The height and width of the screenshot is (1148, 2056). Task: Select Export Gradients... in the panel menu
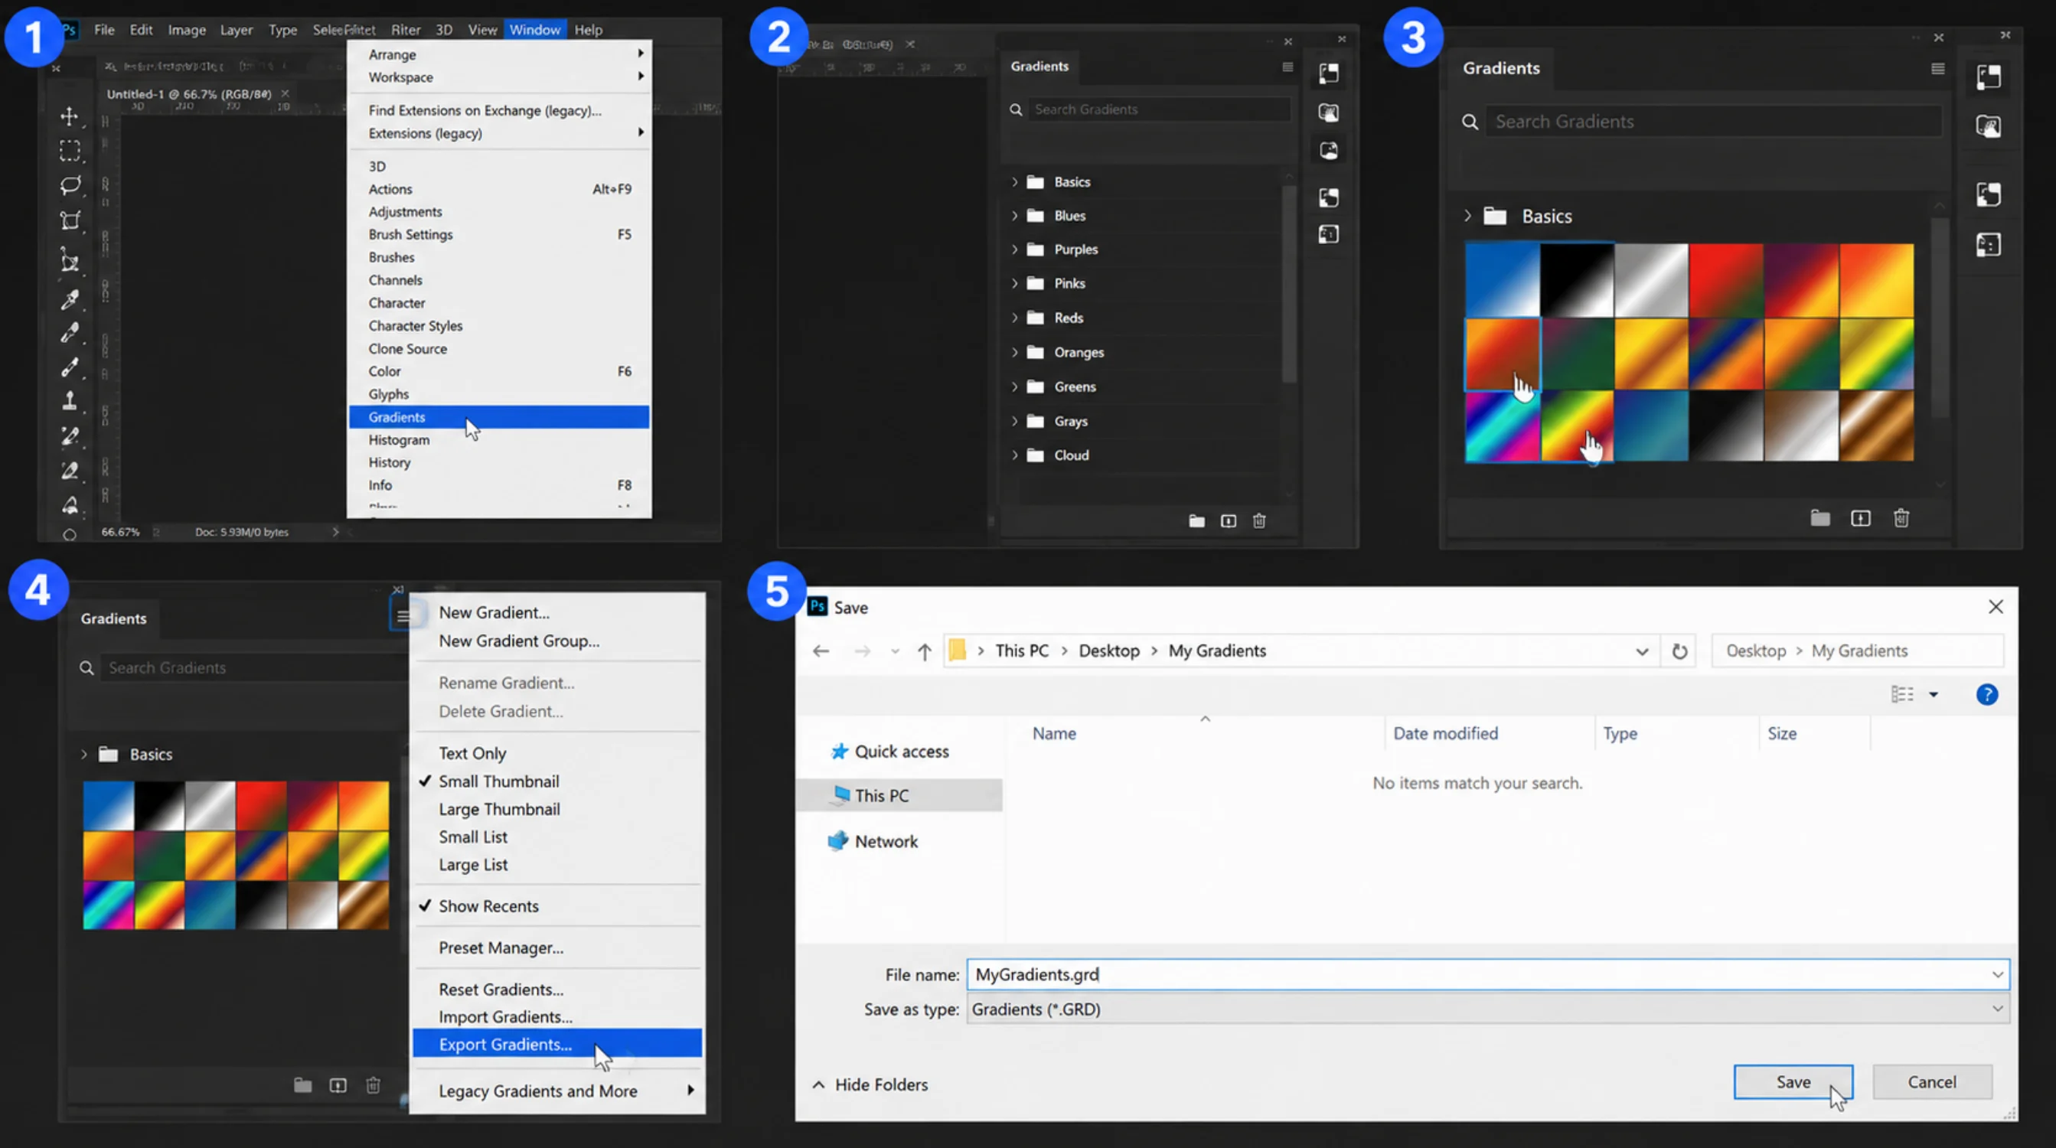pos(557,1043)
